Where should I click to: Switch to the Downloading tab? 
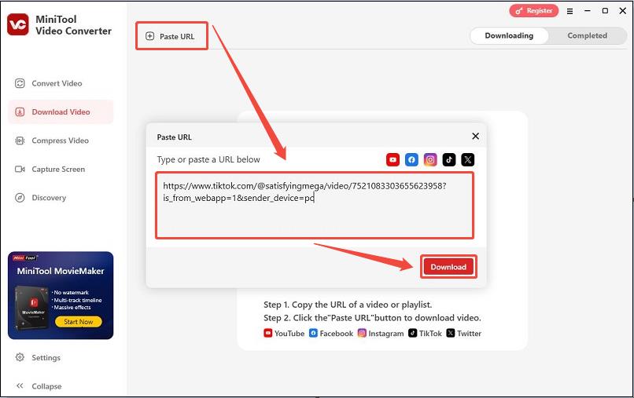click(x=509, y=35)
